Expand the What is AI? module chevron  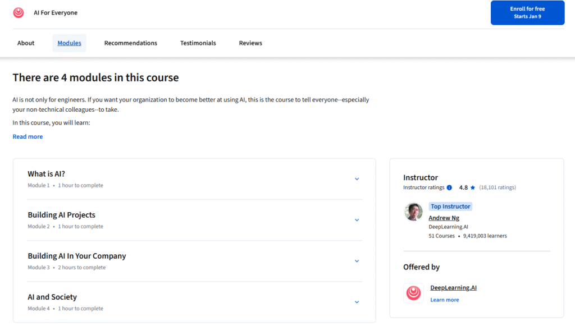coord(357,179)
